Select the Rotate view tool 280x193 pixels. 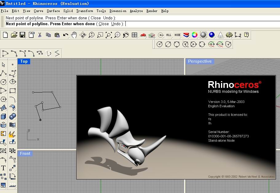tap(83, 35)
